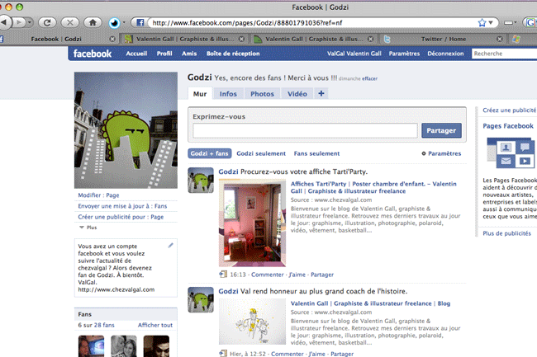This screenshot has height=357, width=537.
Task: Open Amis in the Facebook navigation bar
Action: [x=189, y=54]
